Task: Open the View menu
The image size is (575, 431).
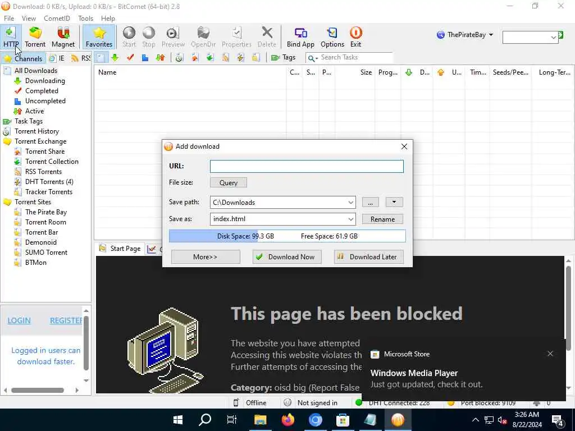Action: (x=29, y=19)
